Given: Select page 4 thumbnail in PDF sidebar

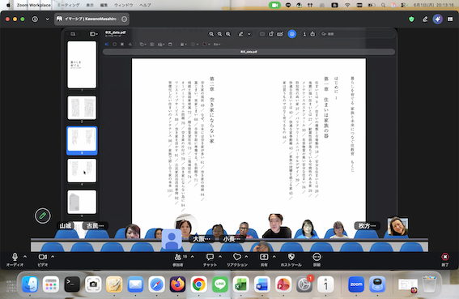Looking at the screenshot, I should point(82,171).
